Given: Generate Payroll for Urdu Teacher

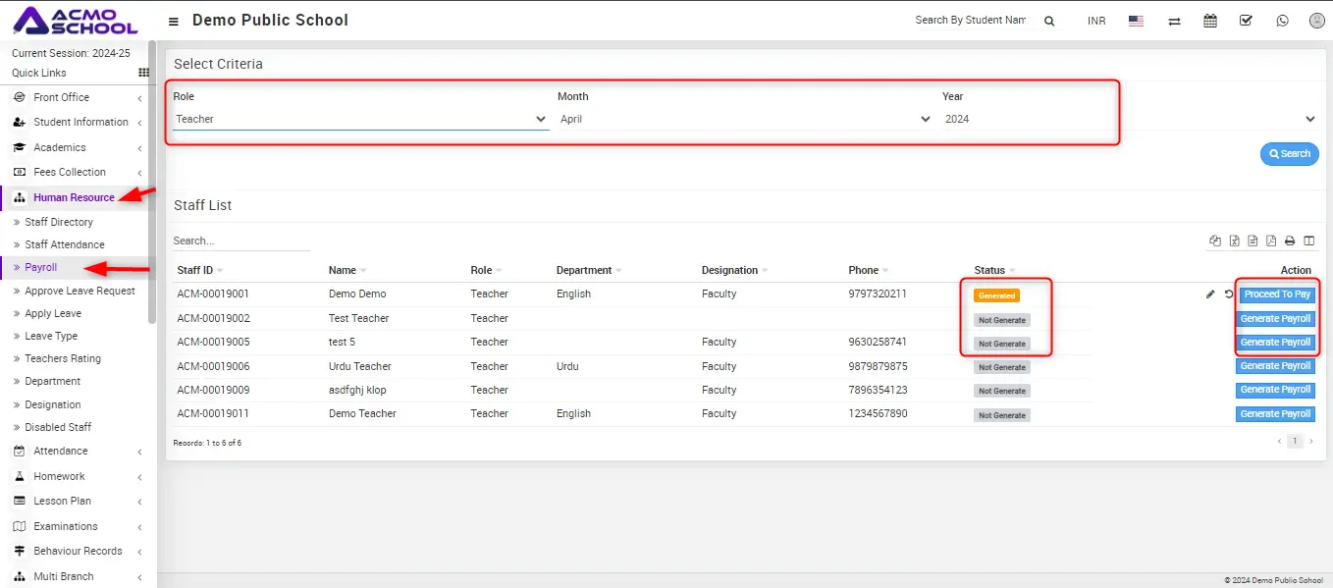Looking at the screenshot, I should [1274, 366].
